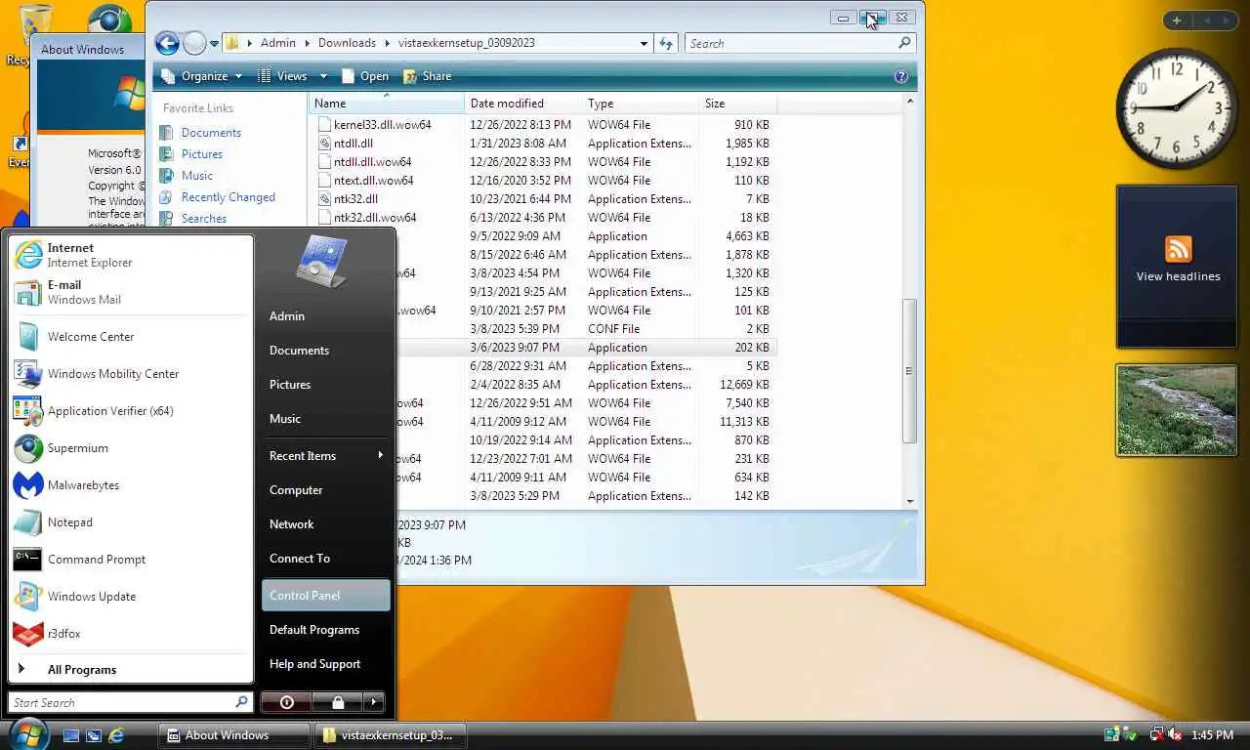The width and height of the screenshot is (1250, 750).
Task: Click the Share toolbar button
Action: coord(428,76)
